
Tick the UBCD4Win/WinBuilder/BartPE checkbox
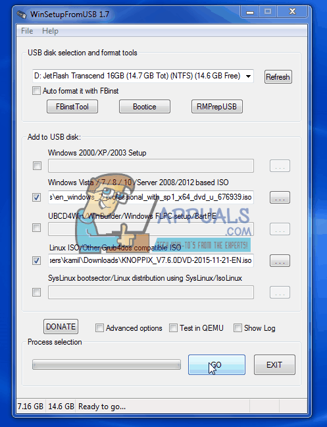click(x=36, y=227)
